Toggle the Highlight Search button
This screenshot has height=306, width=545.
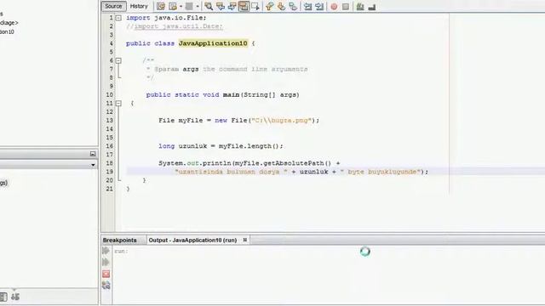244,6
